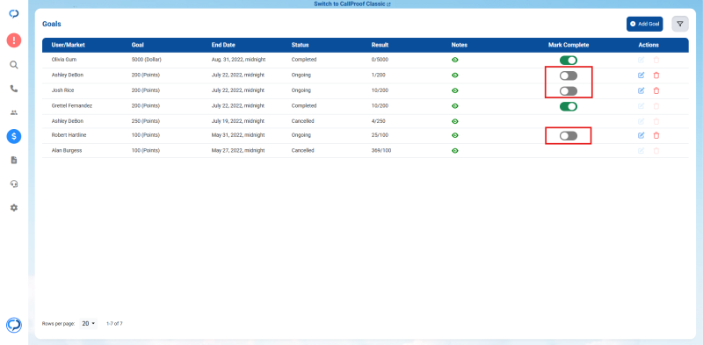Open the chat bubble icon in the sidebar

[x=14, y=325]
